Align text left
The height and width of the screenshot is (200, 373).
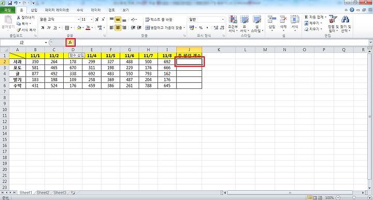coord(111,28)
